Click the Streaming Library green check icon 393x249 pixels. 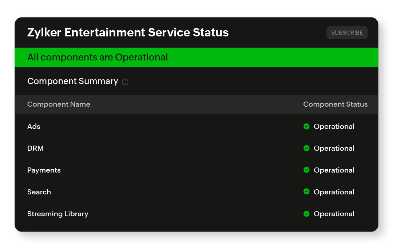tap(306, 214)
